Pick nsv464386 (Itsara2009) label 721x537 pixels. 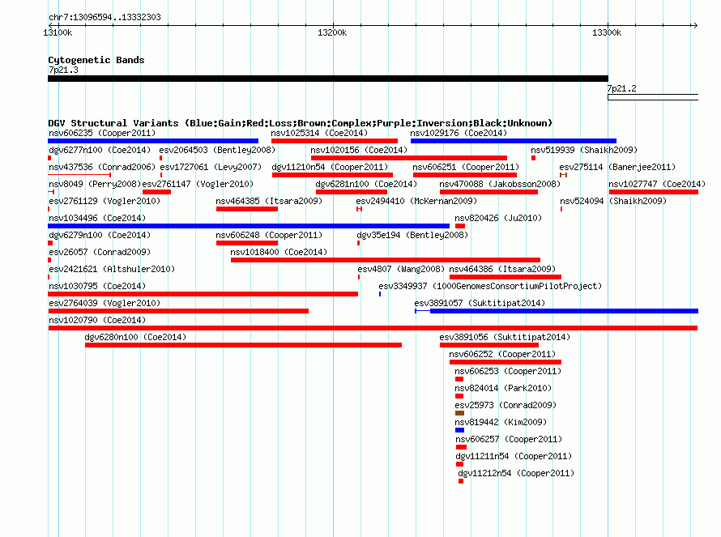[x=502, y=269]
